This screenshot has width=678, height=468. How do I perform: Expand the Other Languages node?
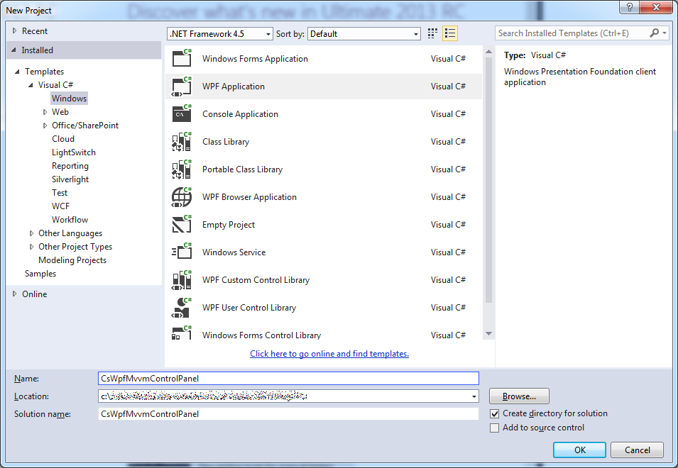coord(31,233)
